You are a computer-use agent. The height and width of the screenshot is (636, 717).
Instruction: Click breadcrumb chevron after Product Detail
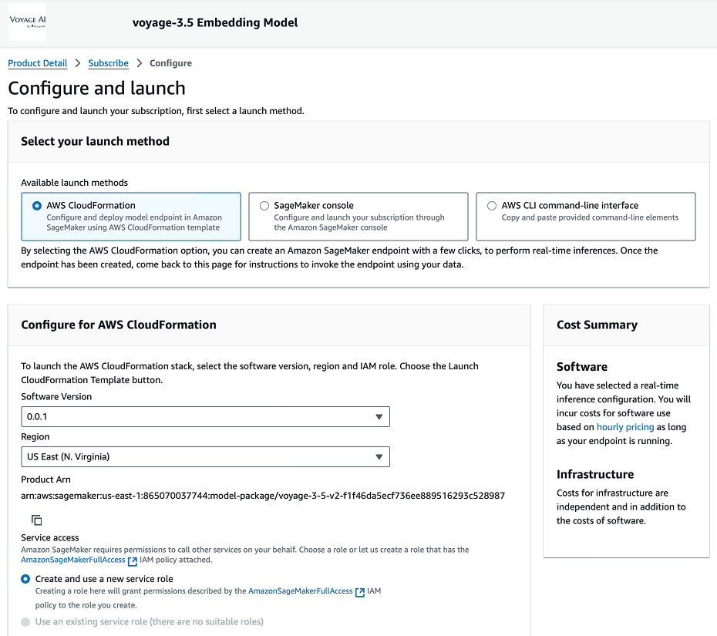click(78, 63)
